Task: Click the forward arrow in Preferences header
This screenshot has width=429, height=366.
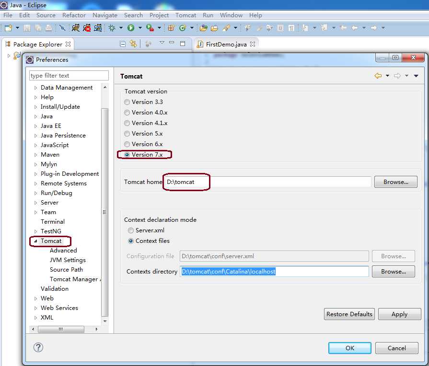Action: [x=397, y=76]
